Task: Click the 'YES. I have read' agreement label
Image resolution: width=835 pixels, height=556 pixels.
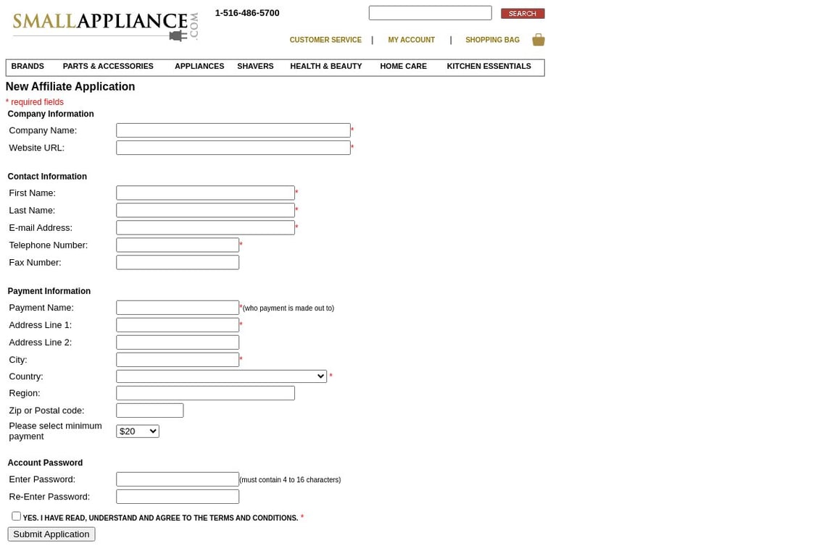Action: pos(160,518)
